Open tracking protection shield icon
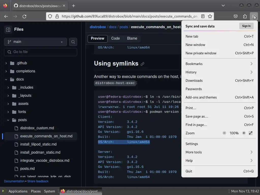The width and height of the screenshot is (260, 195). [50, 16]
